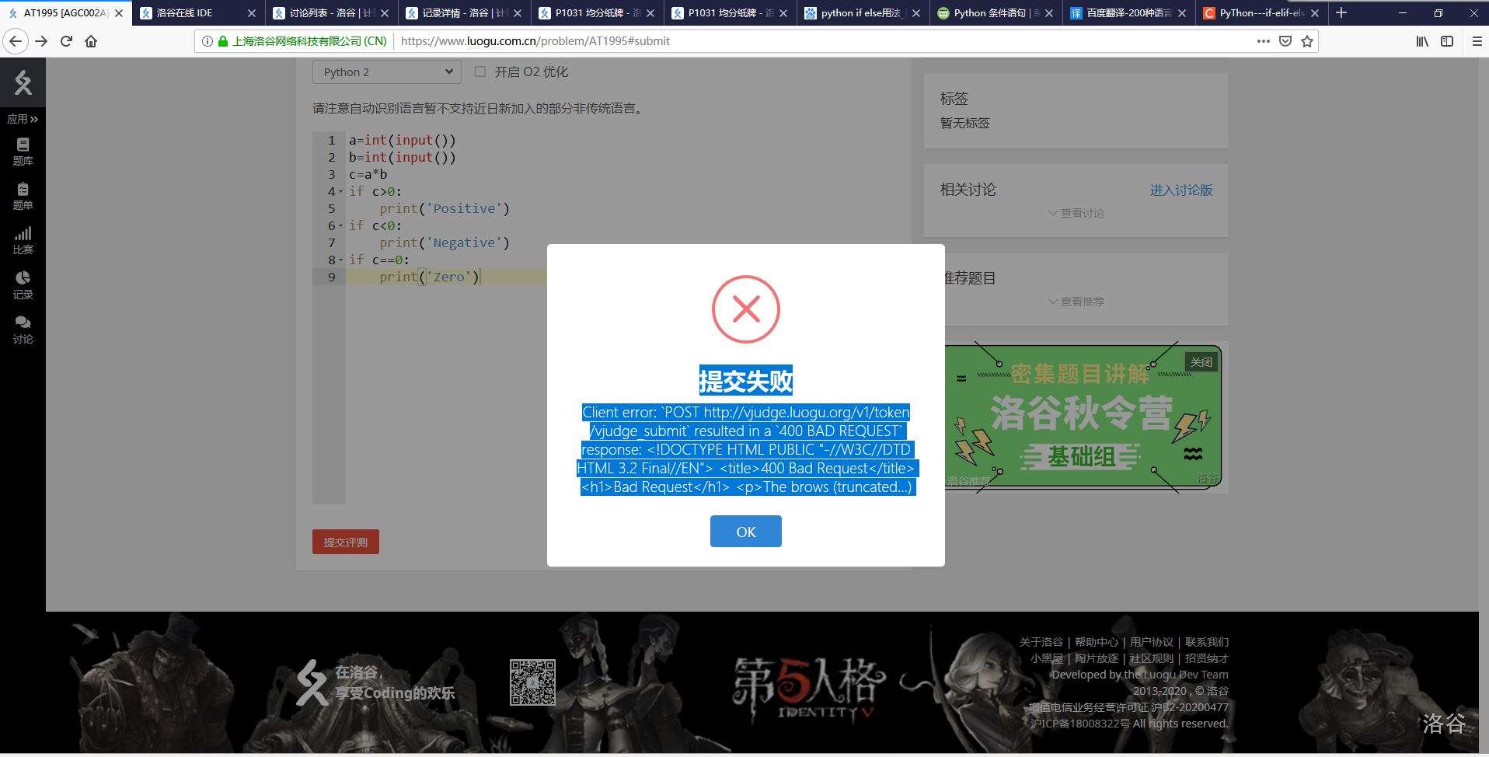
Task: Open the 题单 problem list sidebar icon
Action: (23, 196)
